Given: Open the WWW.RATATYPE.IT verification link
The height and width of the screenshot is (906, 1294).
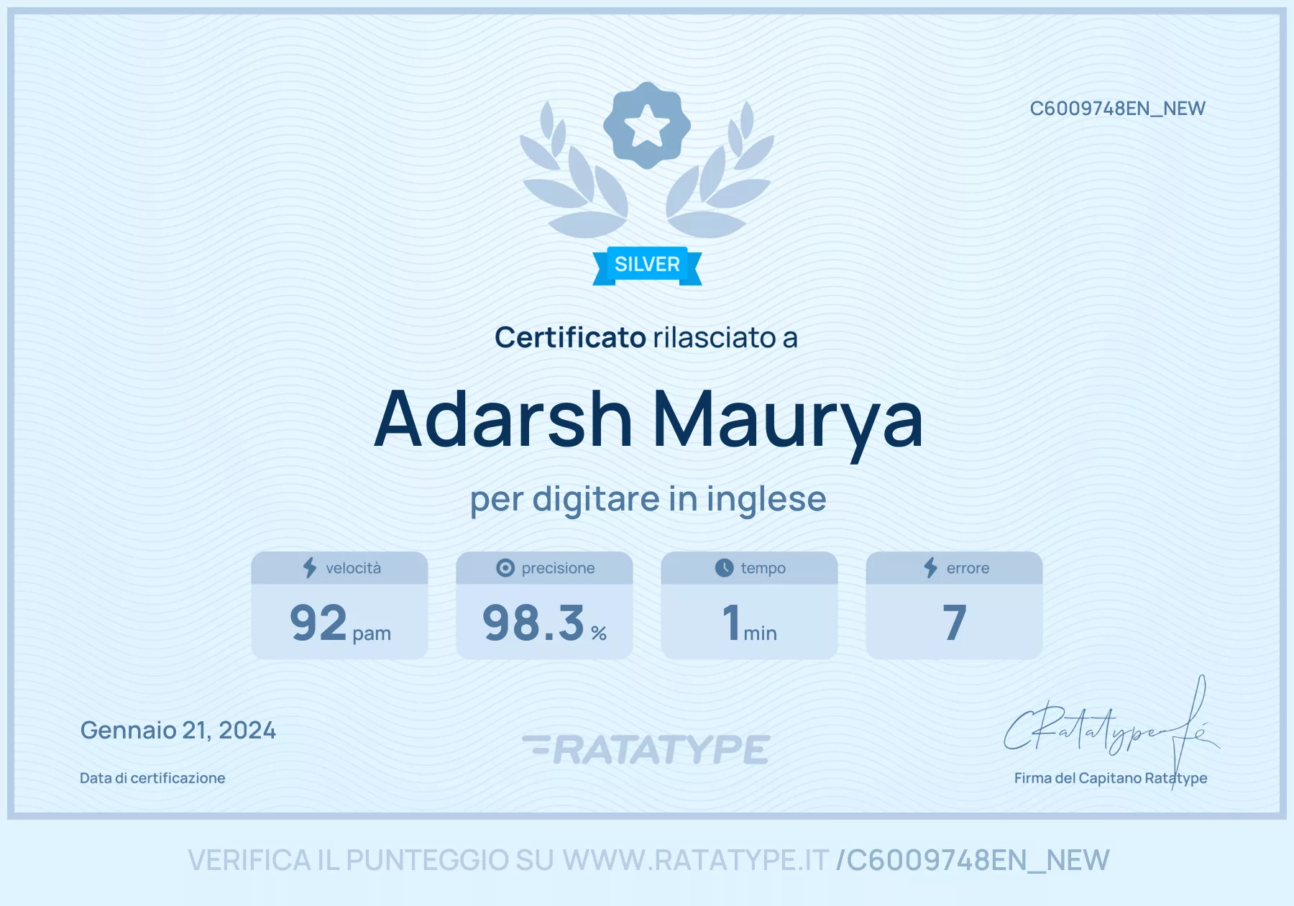Looking at the screenshot, I should (x=696, y=860).
